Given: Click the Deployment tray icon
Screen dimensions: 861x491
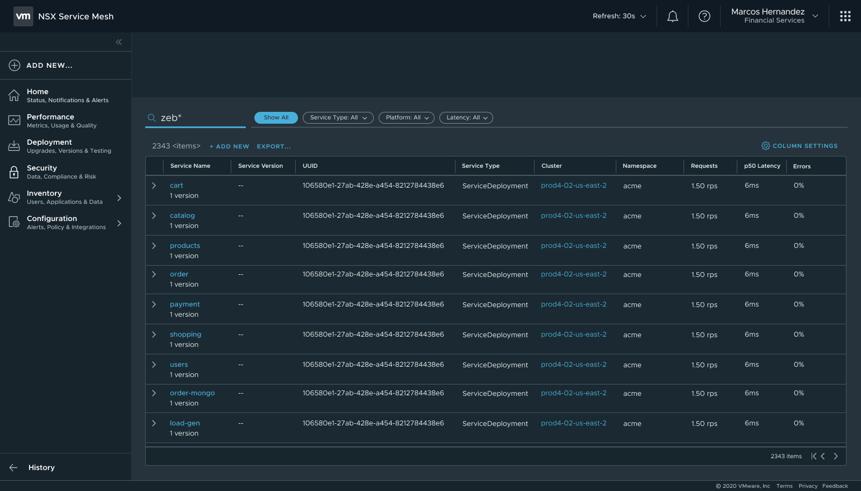Looking at the screenshot, I should coord(14,146).
